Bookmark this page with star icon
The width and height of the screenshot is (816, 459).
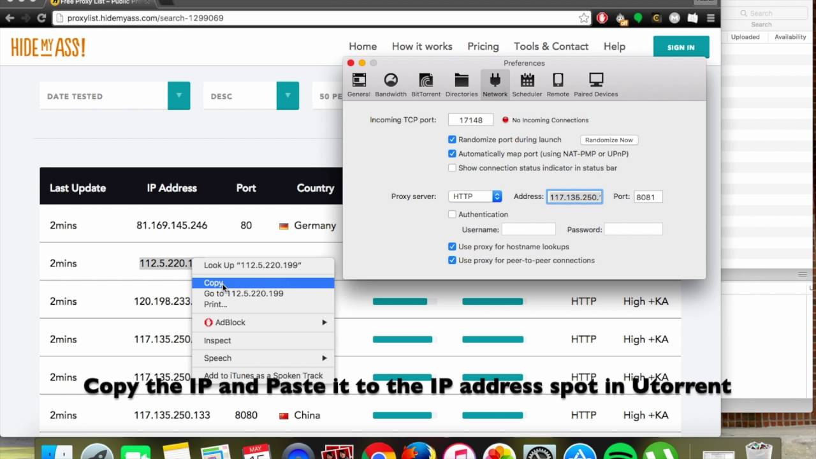tap(584, 18)
